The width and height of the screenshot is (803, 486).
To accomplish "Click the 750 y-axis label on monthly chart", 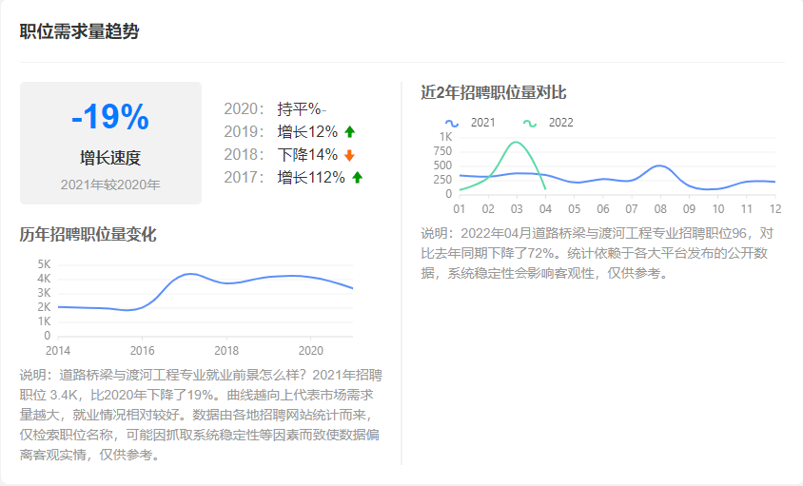I will [442, 151].
